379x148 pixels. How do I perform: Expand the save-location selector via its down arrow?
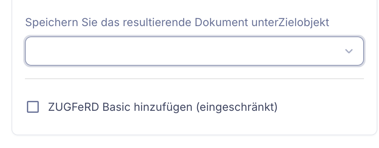pyautogui.click(x=349, y=51)
